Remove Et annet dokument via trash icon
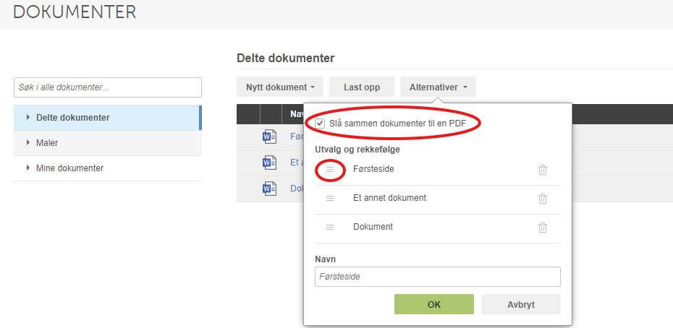 [x=543, y=199]
